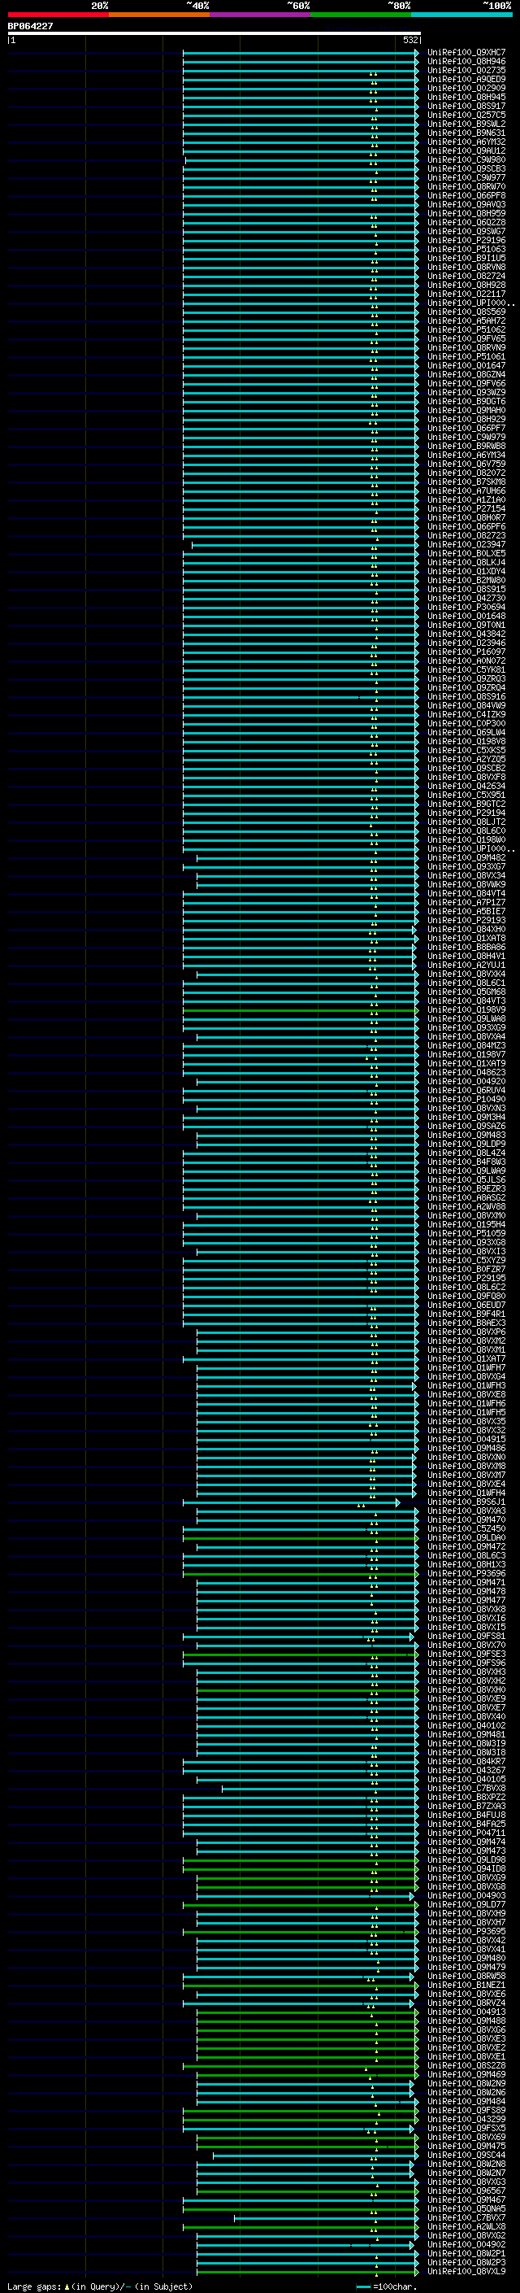The height and width of the screenshot is (2293, 520).
Task: Open hit UniRef100_Q8H946
Action: [466, 62]
